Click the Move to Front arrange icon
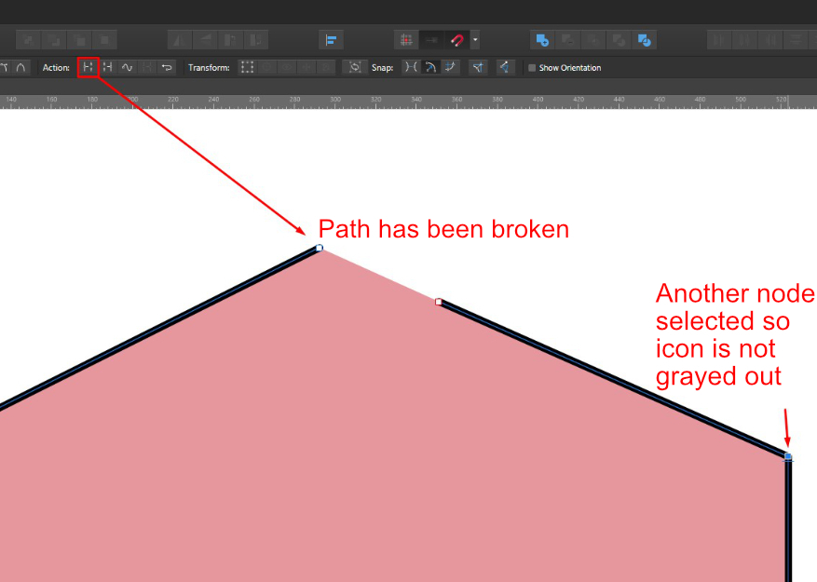 (104, 40)
